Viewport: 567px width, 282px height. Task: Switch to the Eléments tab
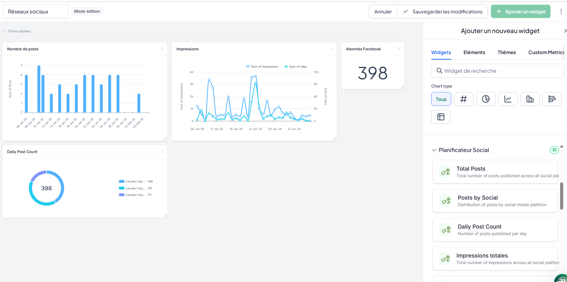[474, 52]
